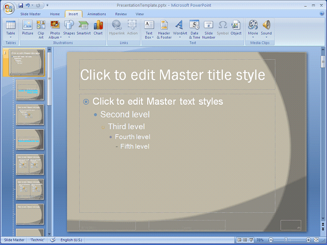Click the Master title placeholder text
Screen dimensions: 327x245
point(173,75)
